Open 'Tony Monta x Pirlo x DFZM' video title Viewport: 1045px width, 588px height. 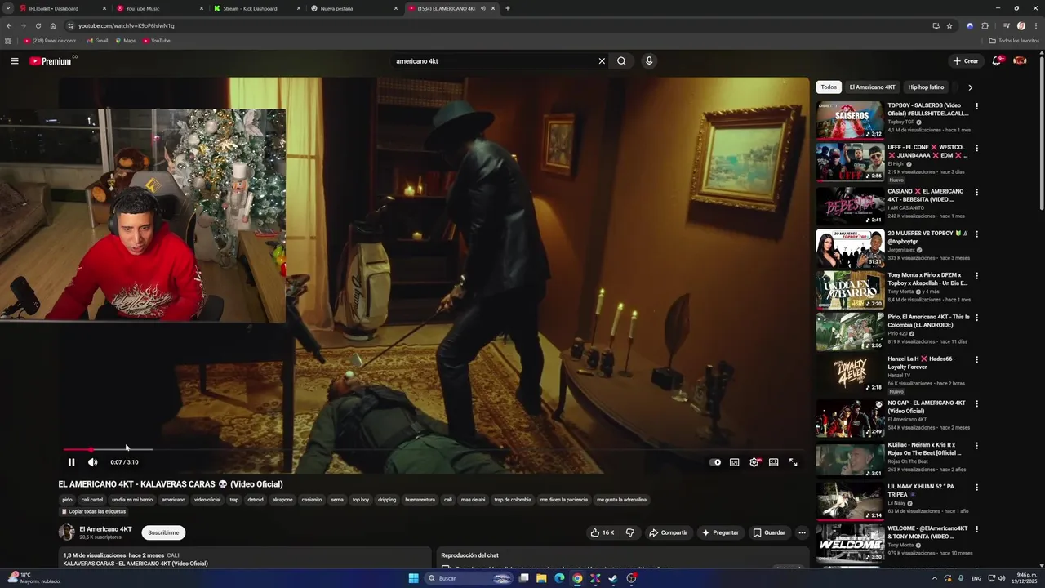click(x=927, y=279)
